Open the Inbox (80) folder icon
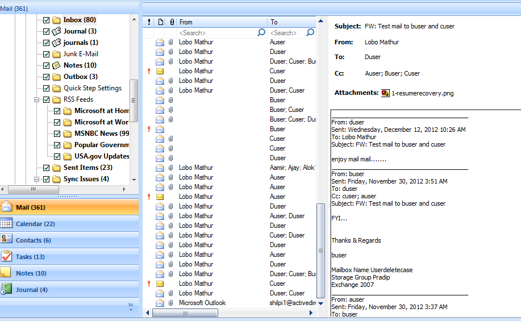 click(x=57, y=20)
